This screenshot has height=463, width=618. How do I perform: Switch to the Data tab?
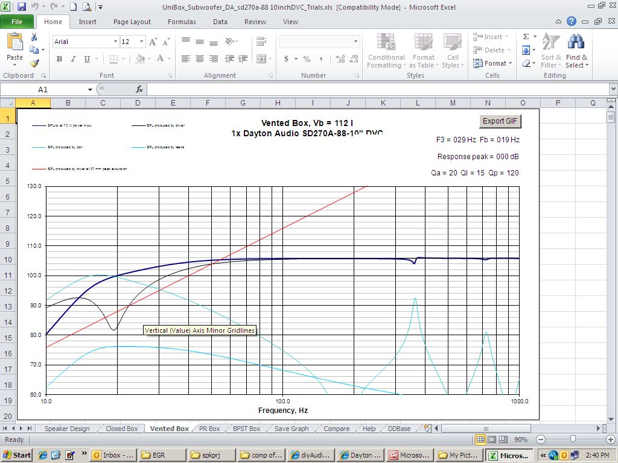point(220,22)
